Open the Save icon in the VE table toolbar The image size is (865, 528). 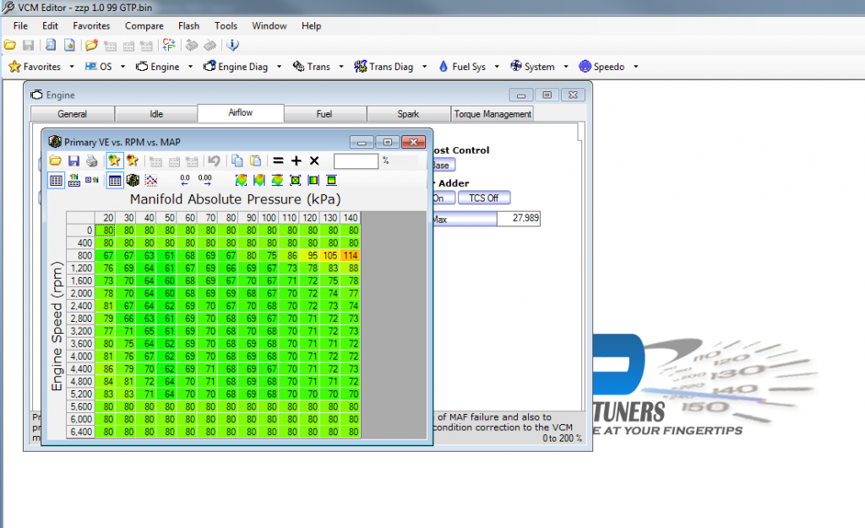pyautogui.click(x=73, y=161)
